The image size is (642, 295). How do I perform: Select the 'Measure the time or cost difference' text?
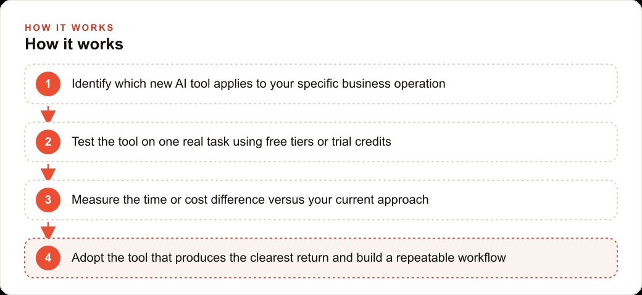(250, 200)
